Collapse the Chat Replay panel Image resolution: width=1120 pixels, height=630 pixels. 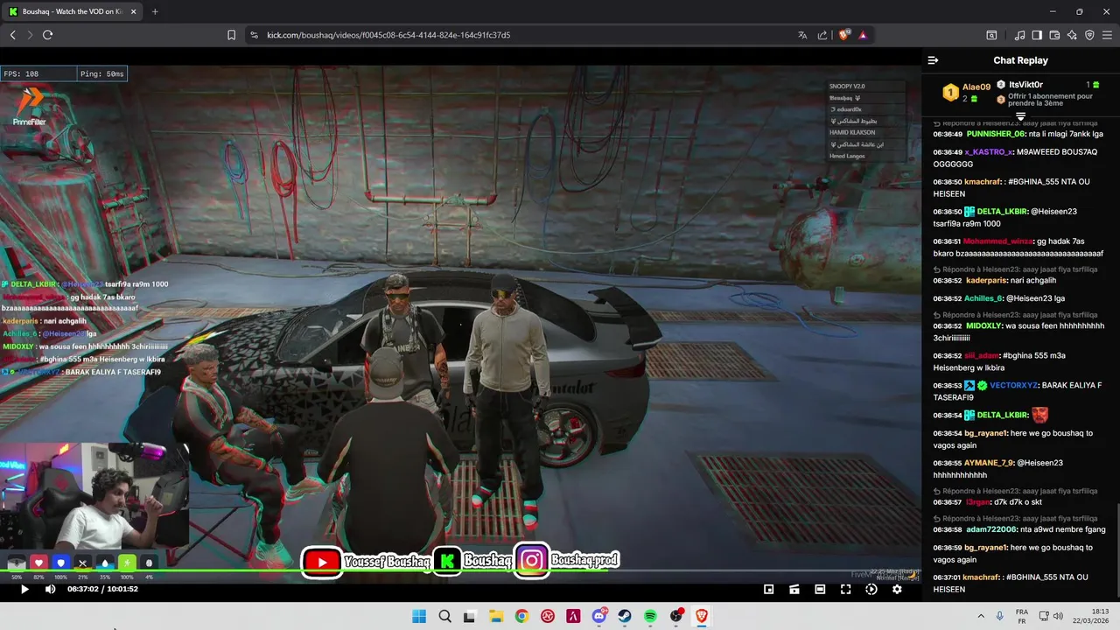[933, 60]
